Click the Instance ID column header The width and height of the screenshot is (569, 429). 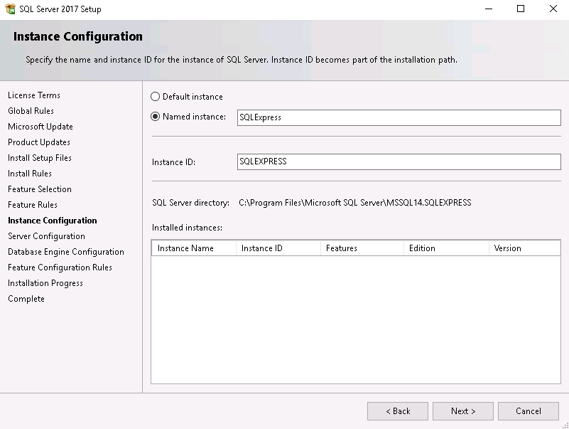[278, 248]
